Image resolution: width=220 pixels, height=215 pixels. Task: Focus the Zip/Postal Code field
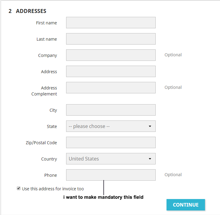click(x=111, y=142)
